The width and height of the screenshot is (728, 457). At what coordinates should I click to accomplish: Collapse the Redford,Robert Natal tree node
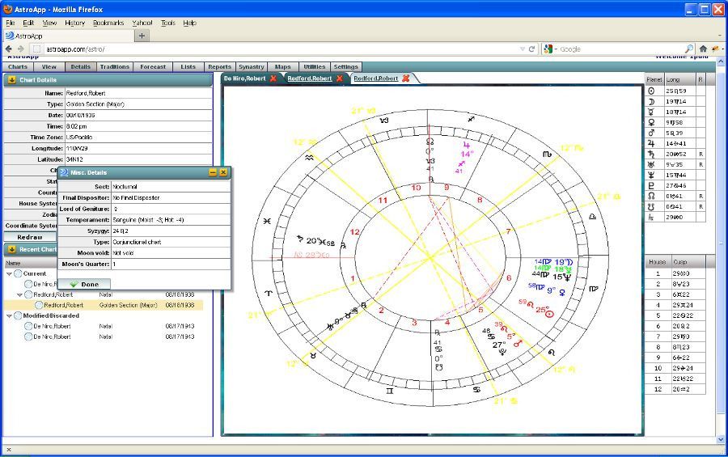20,295
